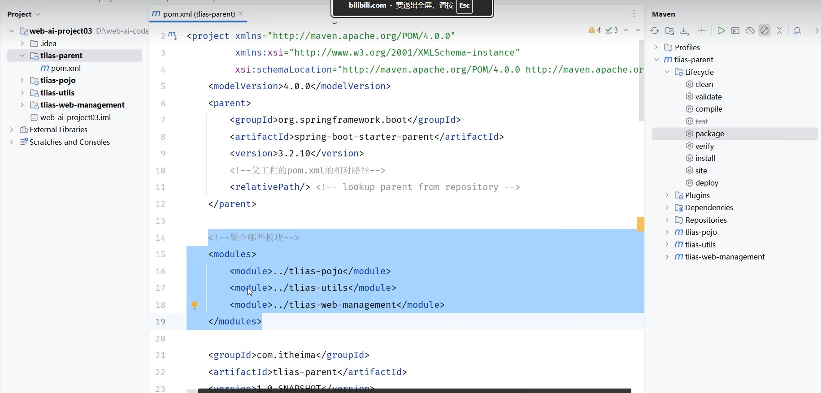Toggle Skip Tests mode in Maven toolbar
Image resolution: width=821 pixels, height=393 pixels.
(x=765, y=30)
